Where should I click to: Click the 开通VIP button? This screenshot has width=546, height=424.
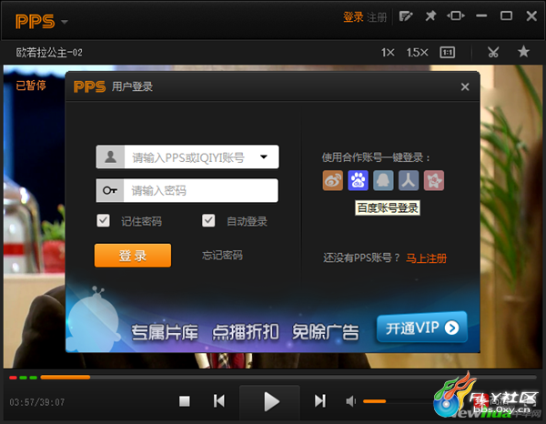coord(422,328)
